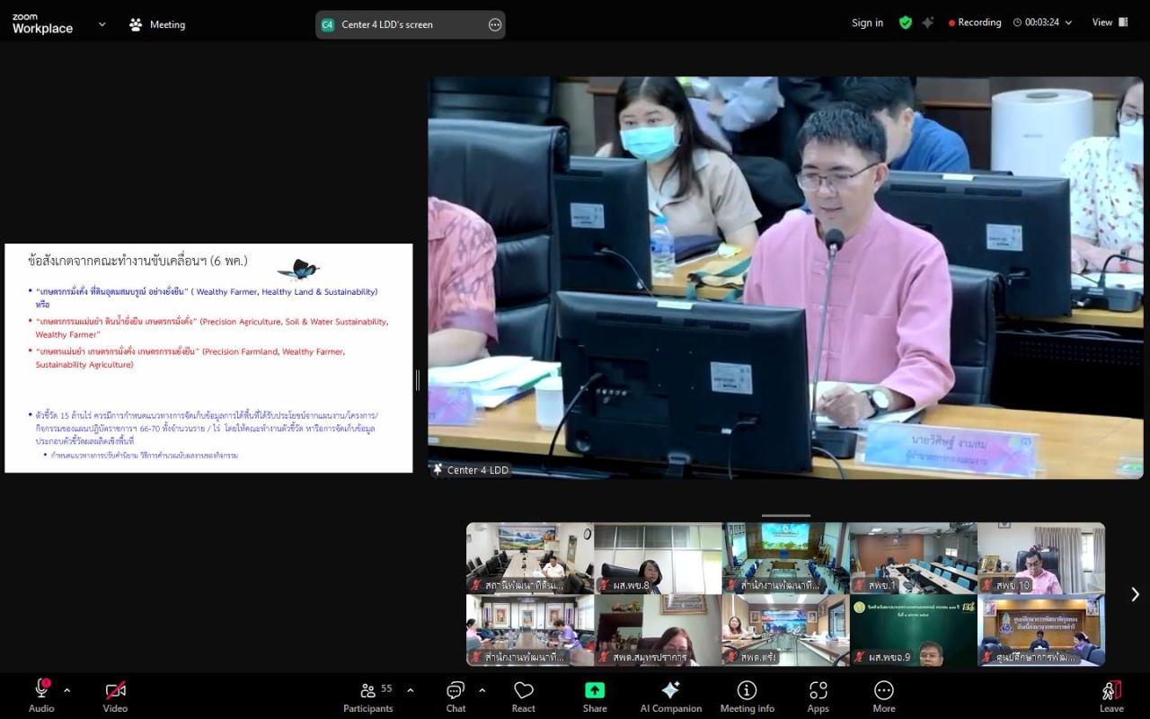Open the Chat panel icon

(456, 690)
